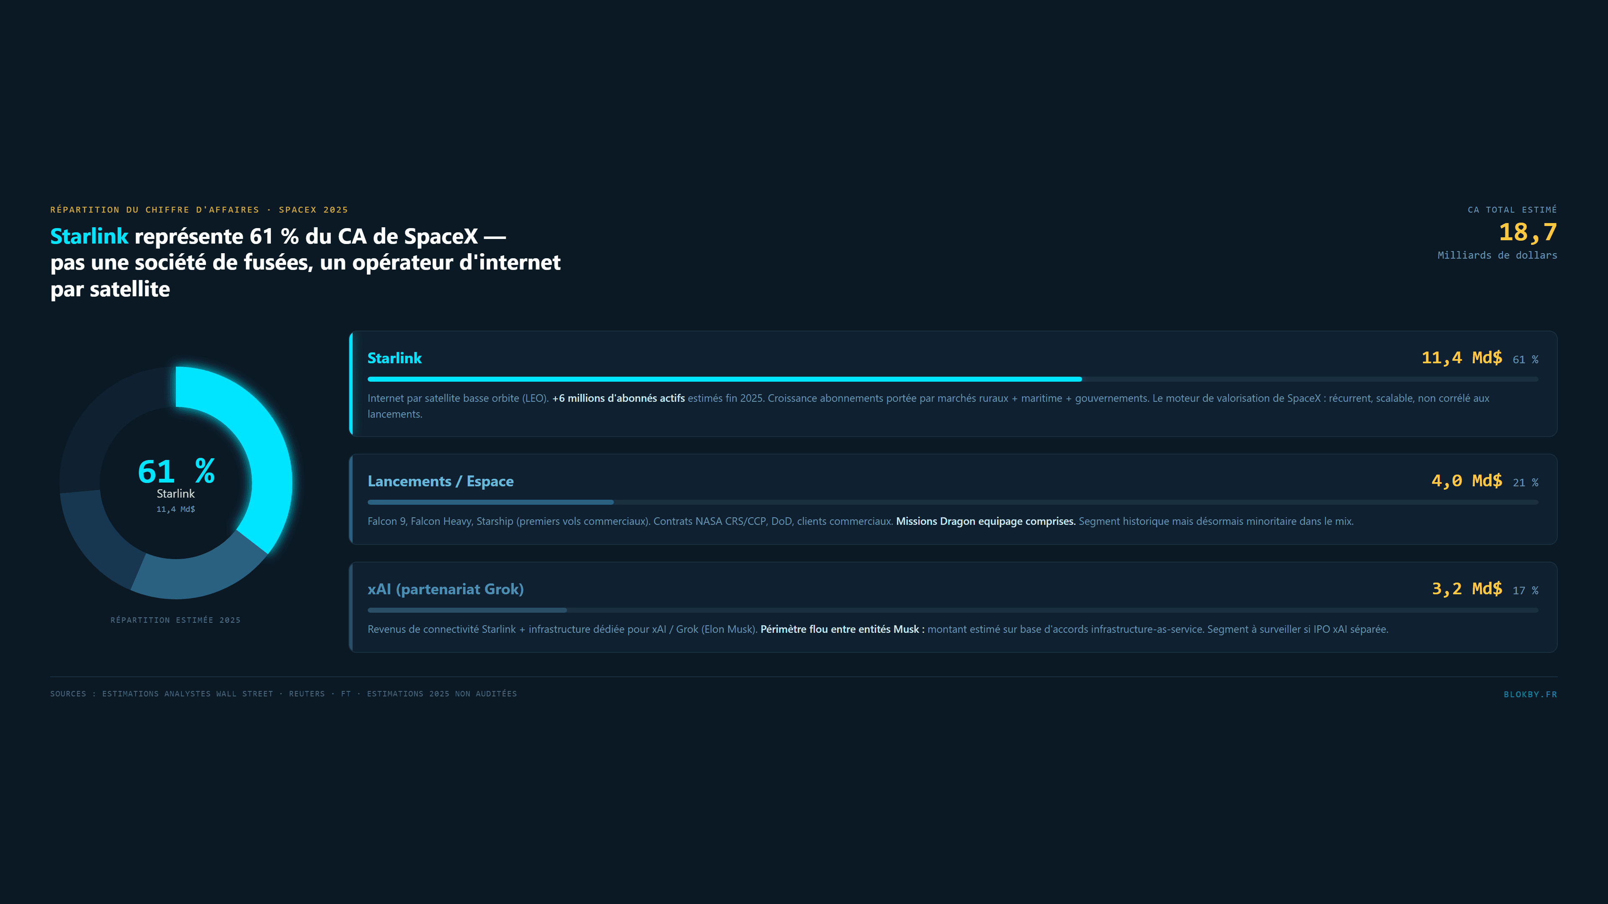The image size is (1608, 904).
Task: Click the 3,2 Md$ value
Action: (x=1467, y=588)
